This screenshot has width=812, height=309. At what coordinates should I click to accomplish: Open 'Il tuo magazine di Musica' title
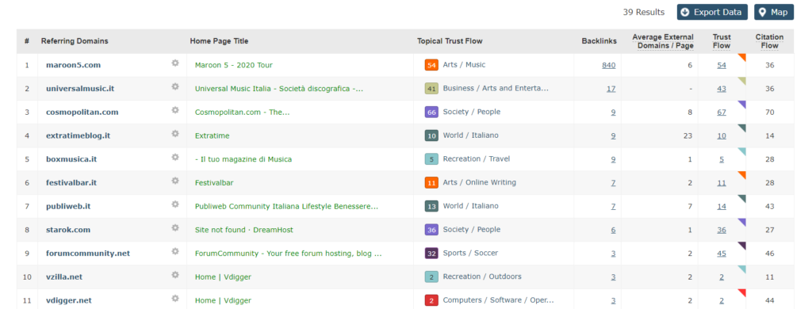pyautogui.click(x=243, y=159)
